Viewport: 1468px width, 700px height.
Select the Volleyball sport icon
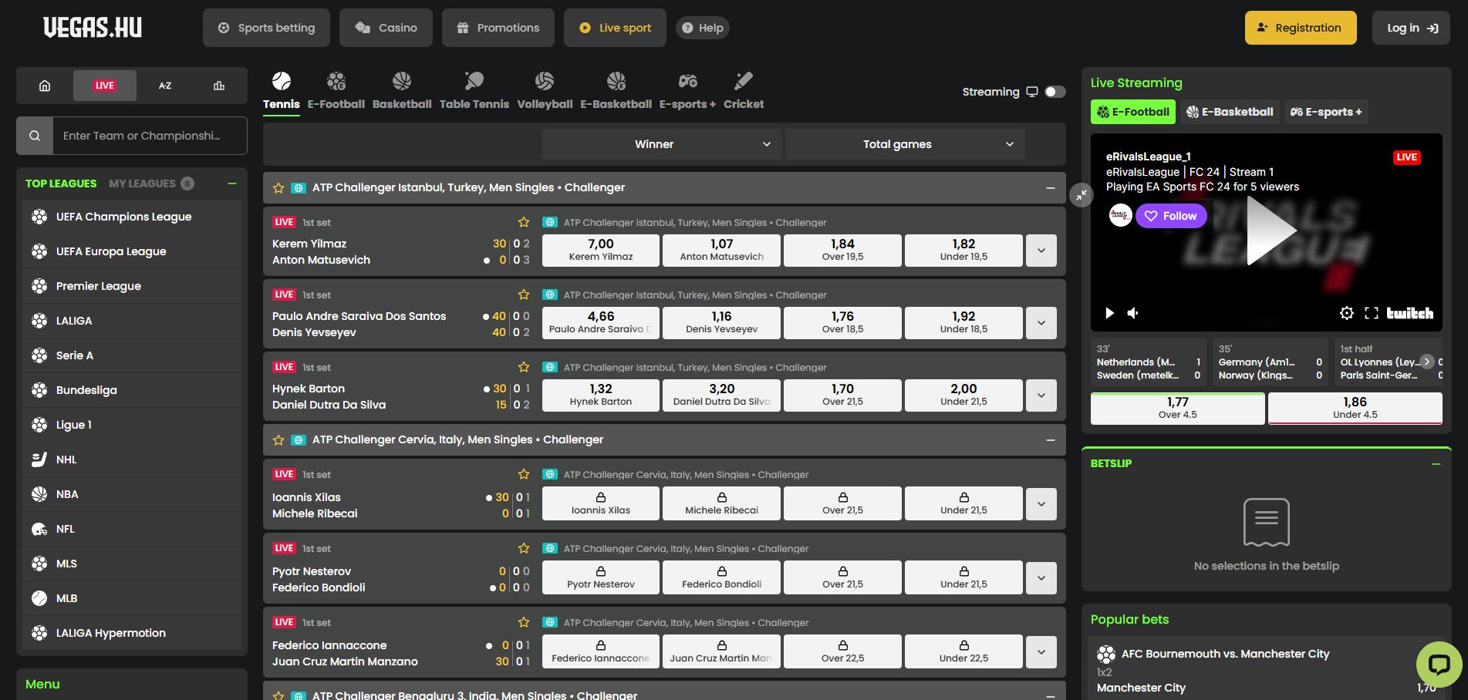[545, 81]
